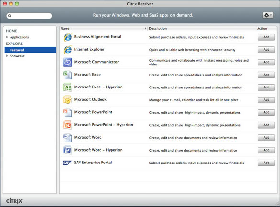Click the Business Alignment Portal IE icon

tap(67, 37)
